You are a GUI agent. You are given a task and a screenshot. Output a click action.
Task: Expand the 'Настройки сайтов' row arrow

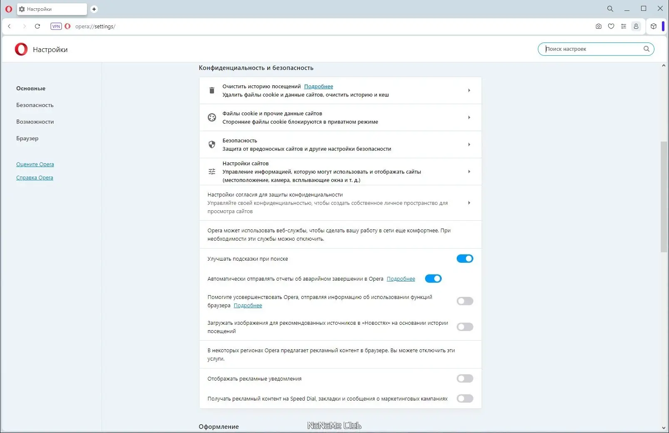469,172
